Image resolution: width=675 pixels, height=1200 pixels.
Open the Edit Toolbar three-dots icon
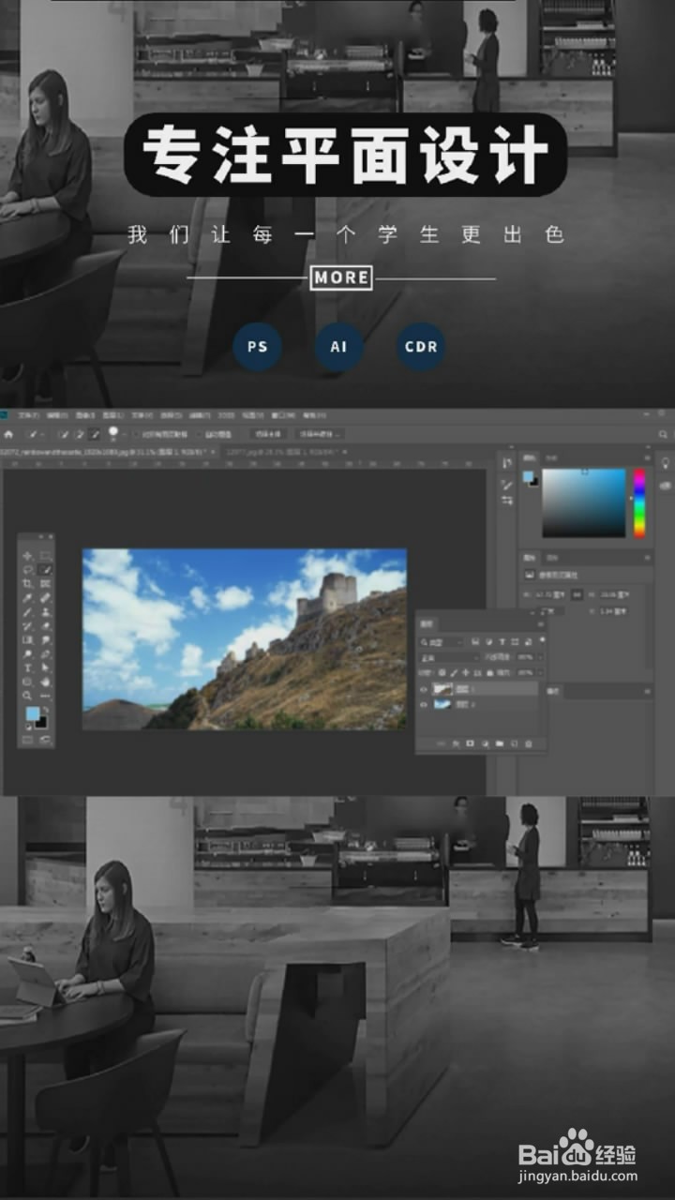[x=46, y=696]
